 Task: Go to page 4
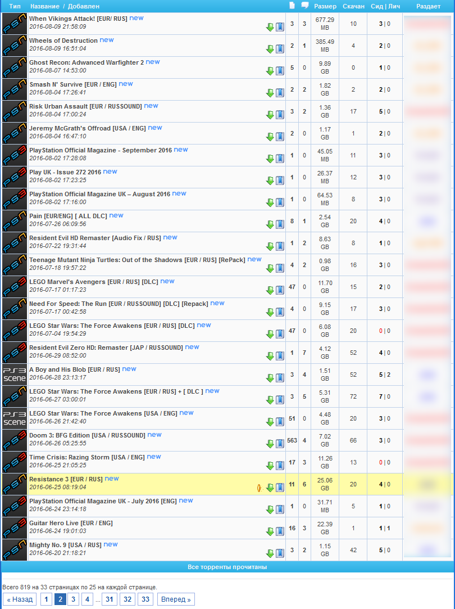[87, 599]
